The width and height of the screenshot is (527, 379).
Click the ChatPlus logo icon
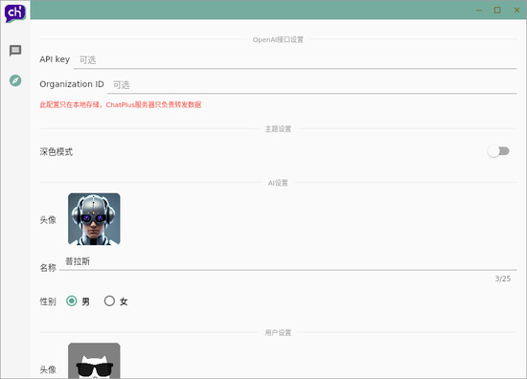click(x=14, y=13)
